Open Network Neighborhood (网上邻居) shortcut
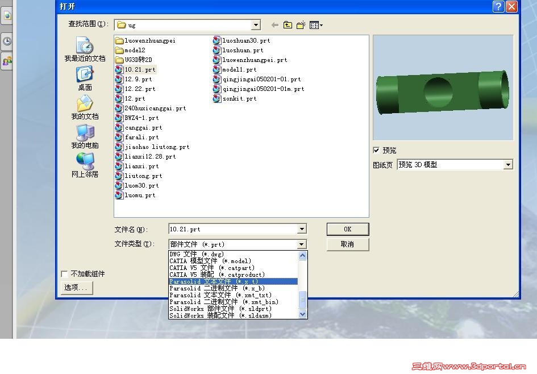This screenshot has width=537, height=374. pos(85,165)
